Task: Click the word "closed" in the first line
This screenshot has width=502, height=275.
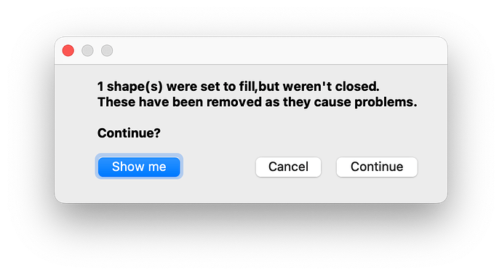Action: tap(355, 87)
